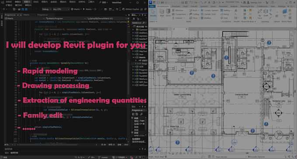The image size is (297, 159).
Task: Open the Debug configuration dropdown
Action: click(x=46, y=9)
